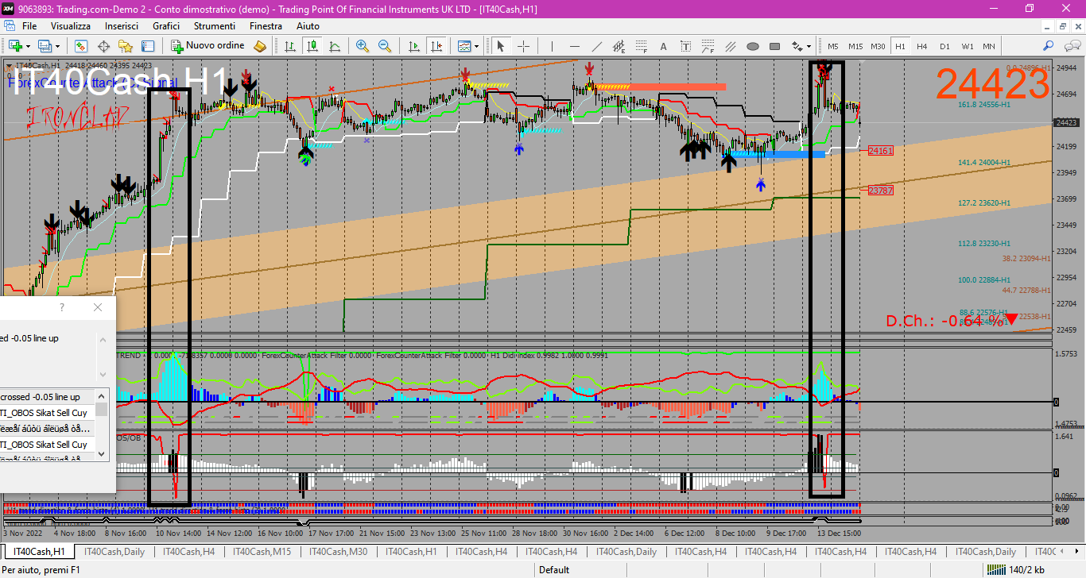1086x578 pixels.
Task: Select the equidistant channel tool
Action: (x=619, y=46)
